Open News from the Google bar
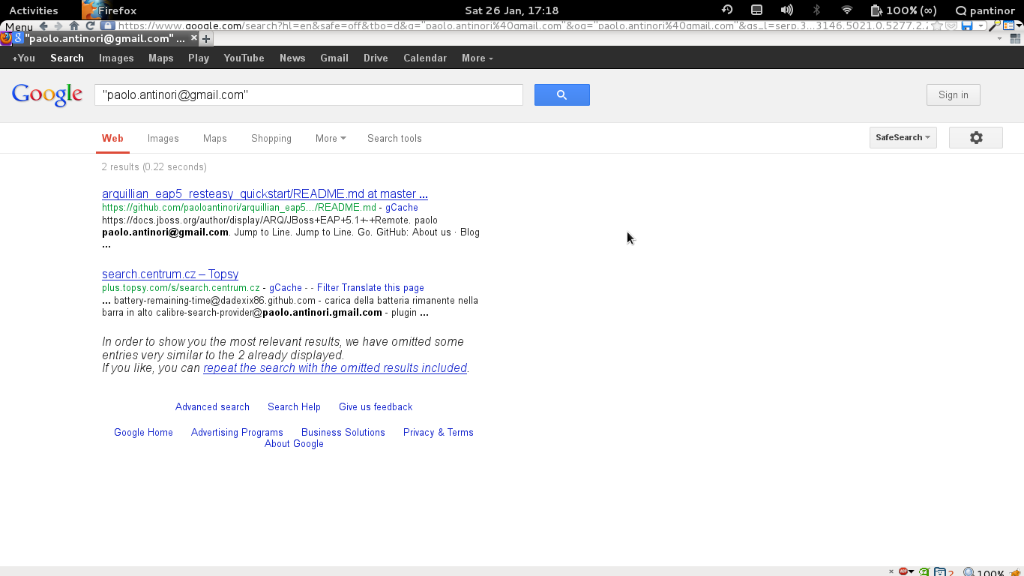 (x=292, y=58)
